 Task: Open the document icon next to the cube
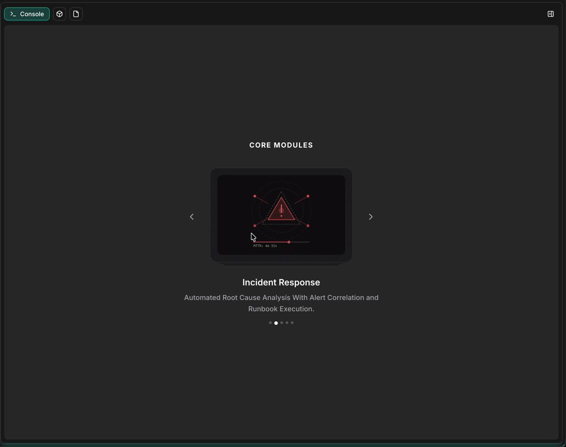click(76, 14)
